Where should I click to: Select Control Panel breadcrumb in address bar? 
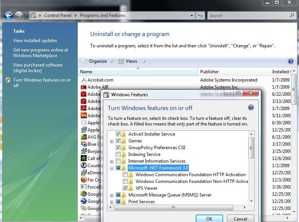point(58,15)
